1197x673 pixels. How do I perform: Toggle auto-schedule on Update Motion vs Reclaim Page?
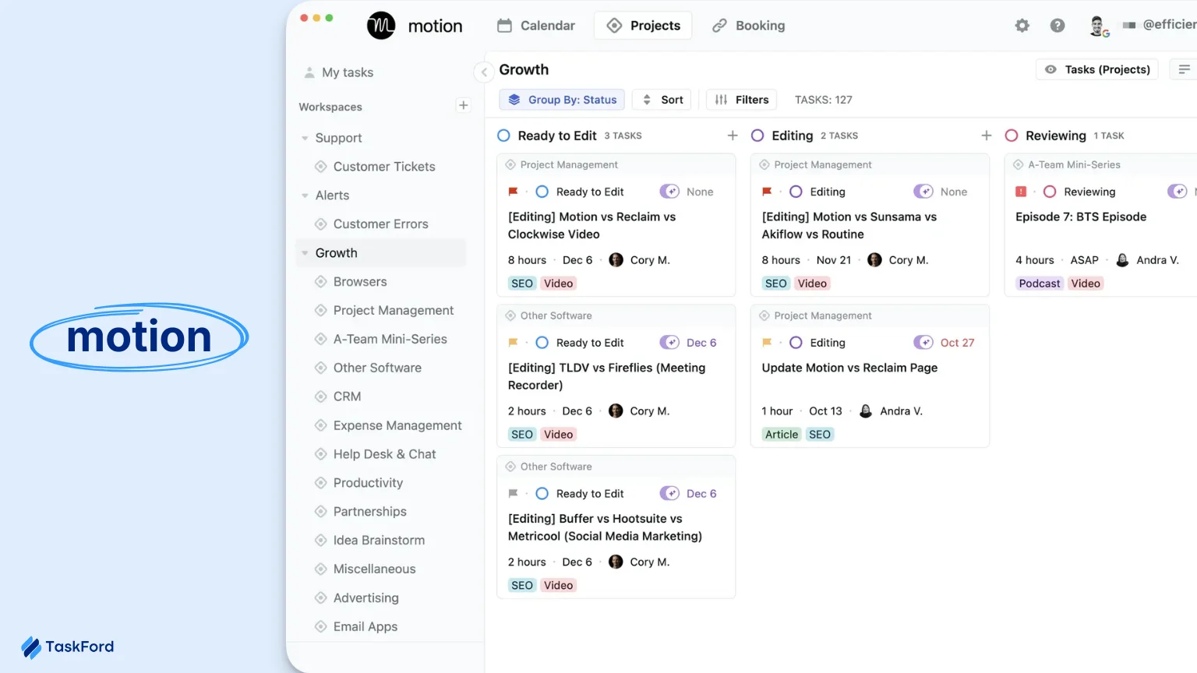coord(923,343)
